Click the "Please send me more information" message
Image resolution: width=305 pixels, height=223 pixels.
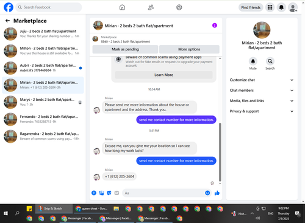149,107
